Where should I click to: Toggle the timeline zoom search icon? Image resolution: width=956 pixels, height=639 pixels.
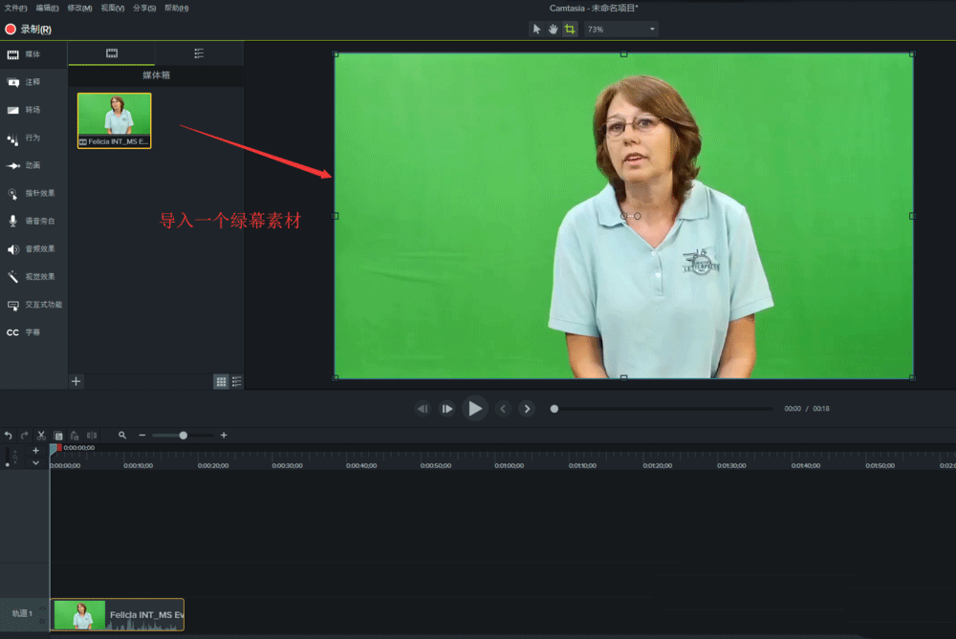121,435
